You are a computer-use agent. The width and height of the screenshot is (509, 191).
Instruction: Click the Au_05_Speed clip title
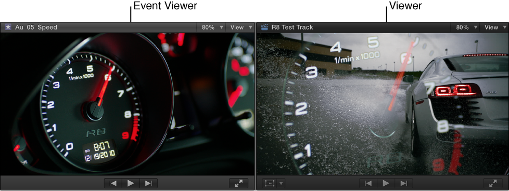(36, 27)
